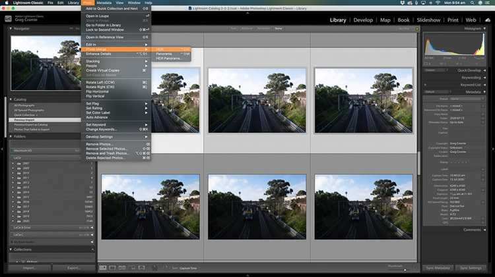Viewport: 495px width, 277px height.
Task: Open People view icon in toolbar
Action: pos(142,268)
